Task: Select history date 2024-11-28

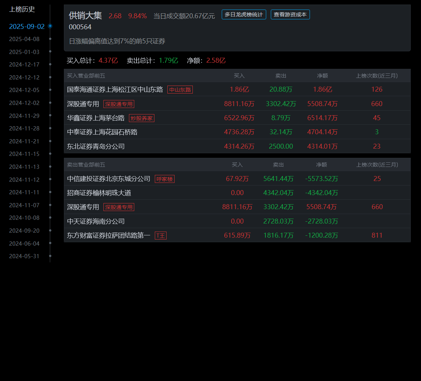Action: 24,129
